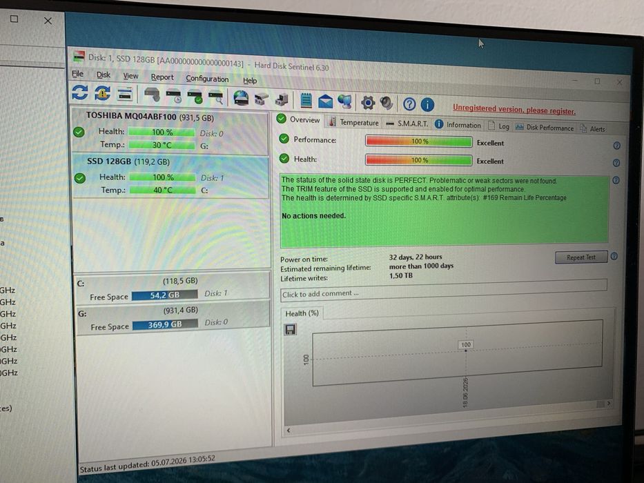
Task: Click the SSD Temp 40 °C bar
Action: click(163, 190)
